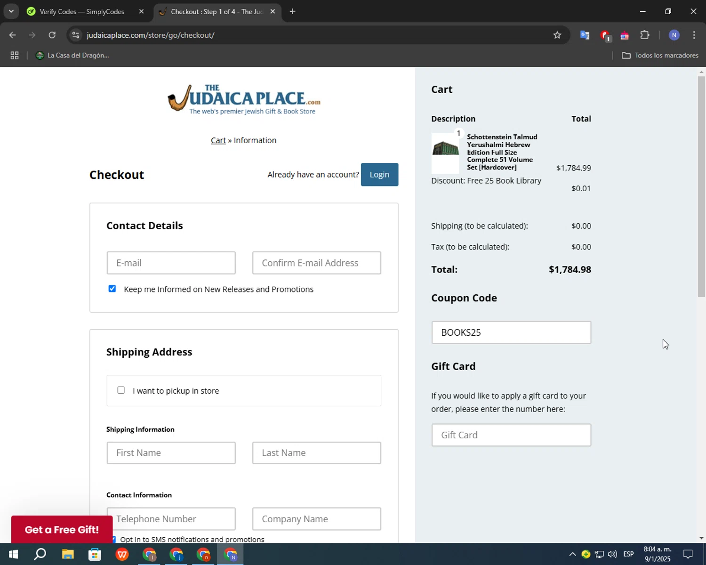This screenshot has width=706, height=565.
Task: Switch ESP keyboard language indicator
Action: coord(629,554)
